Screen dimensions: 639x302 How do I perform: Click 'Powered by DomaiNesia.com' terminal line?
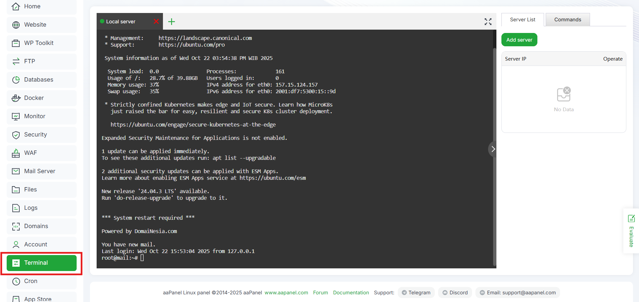coord(139,231)
